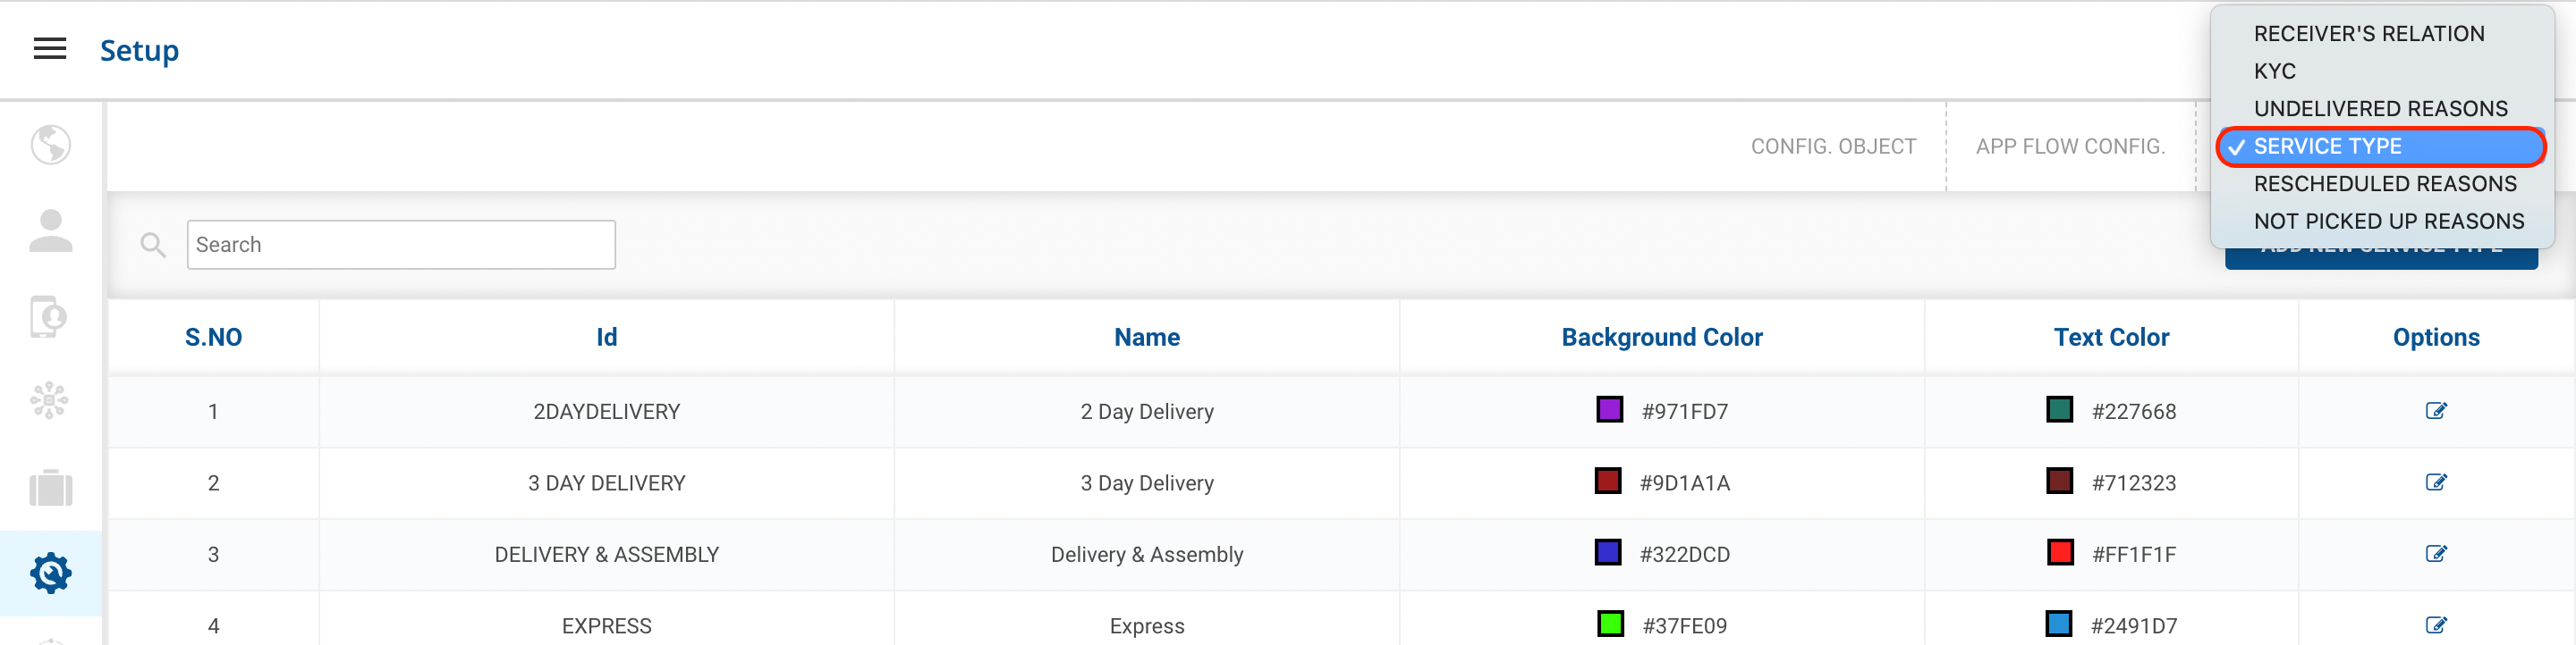Open the user profile sidebar icon

tap(50, 230)
